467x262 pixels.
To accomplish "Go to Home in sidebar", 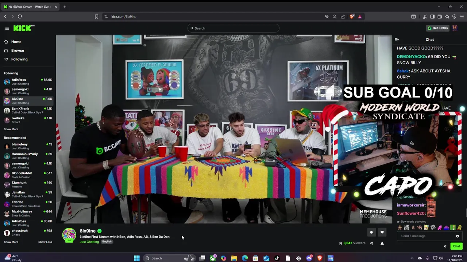I will pos(16,42).
